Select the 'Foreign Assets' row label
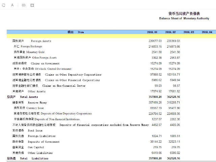 (41, 41)
